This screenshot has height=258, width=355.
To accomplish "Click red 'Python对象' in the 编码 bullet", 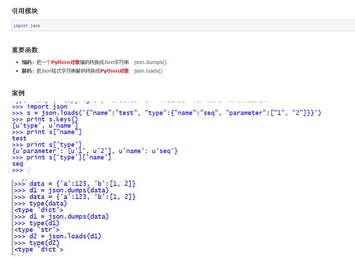I will [x=65, y=62].
